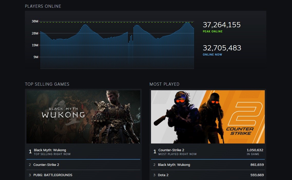The image size is (292, 180).
Task: Click the MOST PLAYED RIGHT NOW subtitle
Action: pos(177,154)
